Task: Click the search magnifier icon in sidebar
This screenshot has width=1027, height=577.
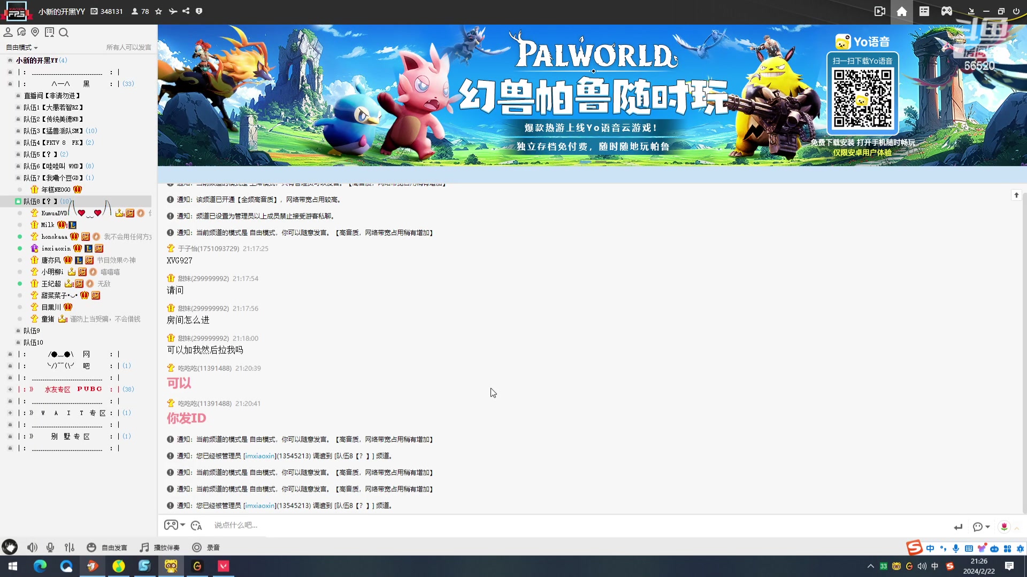Action: tap(64, 33)
